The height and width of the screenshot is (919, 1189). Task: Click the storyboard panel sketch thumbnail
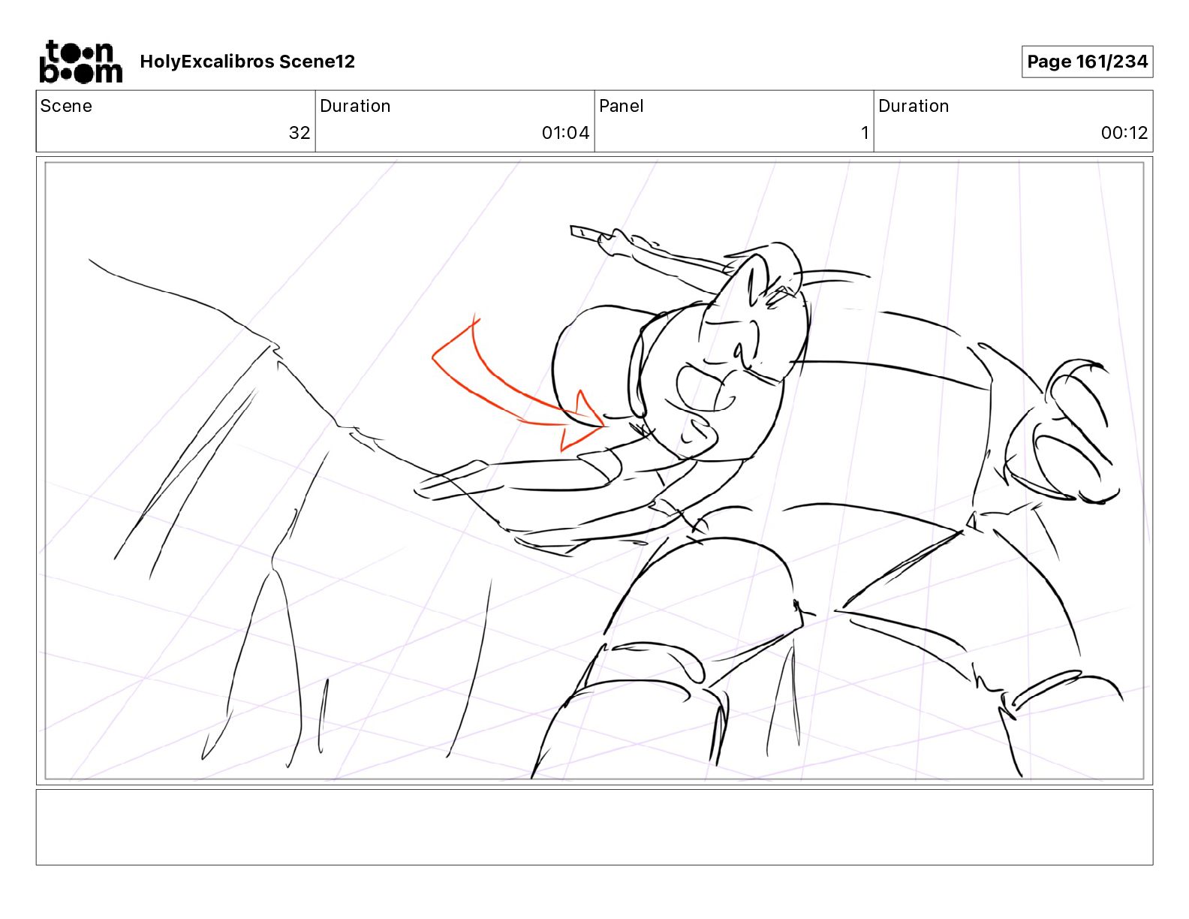(x=594, y=471)
